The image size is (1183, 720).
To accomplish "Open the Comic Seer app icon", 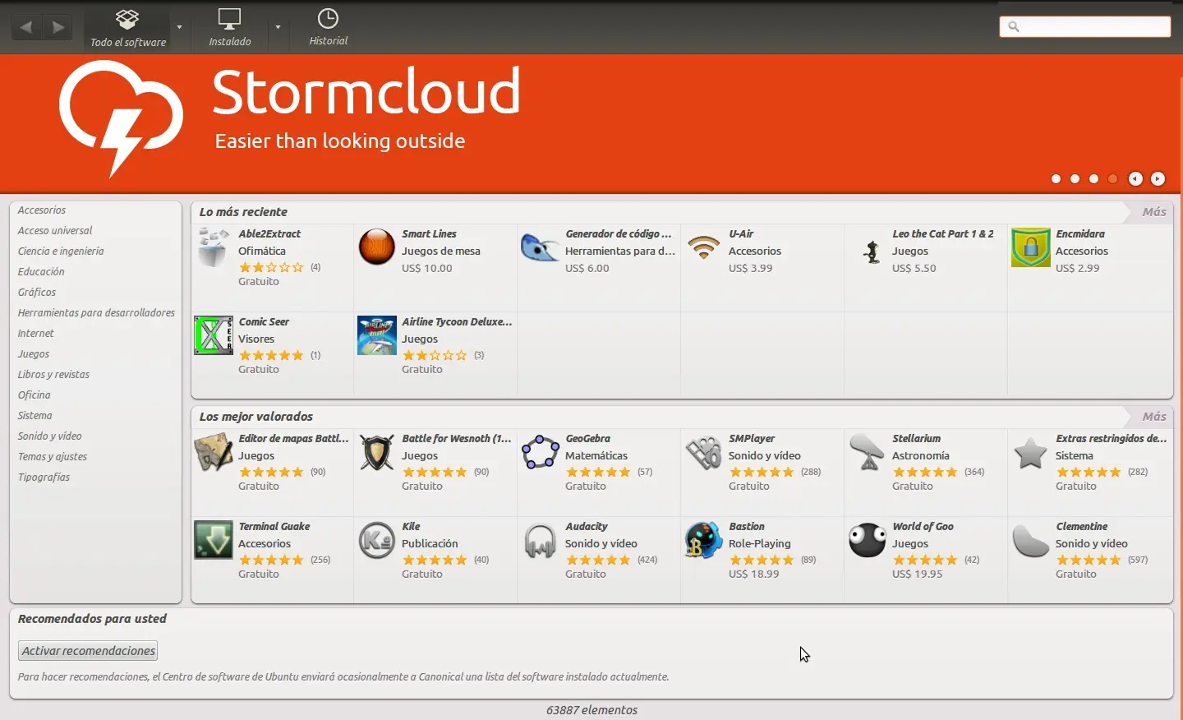I will tap(214, 335).
